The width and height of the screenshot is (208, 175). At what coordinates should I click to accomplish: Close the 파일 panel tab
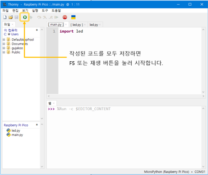click(x=12, y=24)
